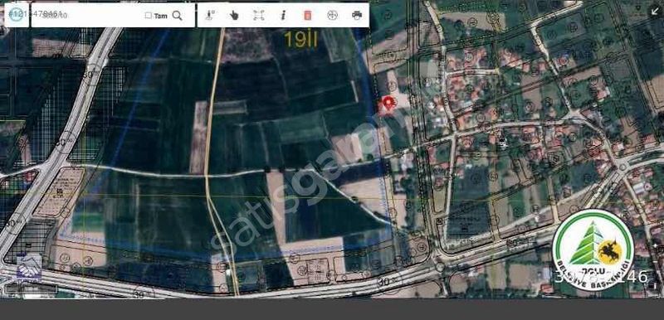This screenshot has height=320, width=664.
Task: Click the red trash delete icon
Action: [308, 15]
